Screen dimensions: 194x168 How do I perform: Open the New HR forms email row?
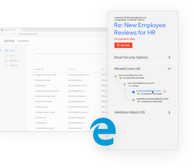click(41, 117)
